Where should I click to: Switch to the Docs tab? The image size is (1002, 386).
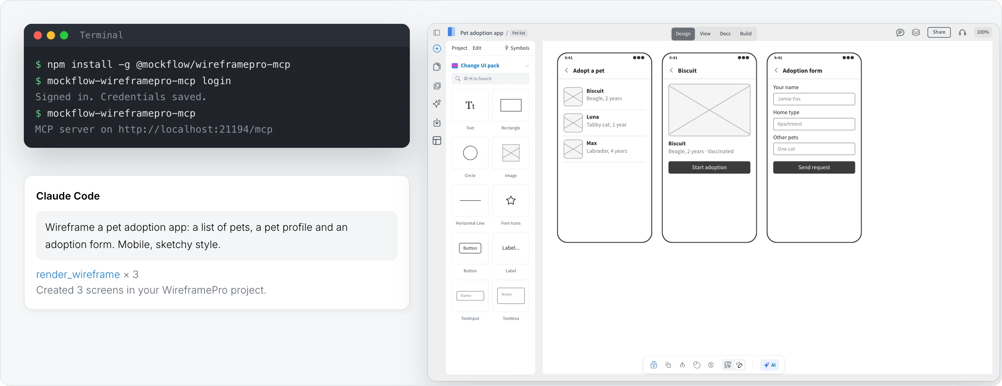(725, 34)
